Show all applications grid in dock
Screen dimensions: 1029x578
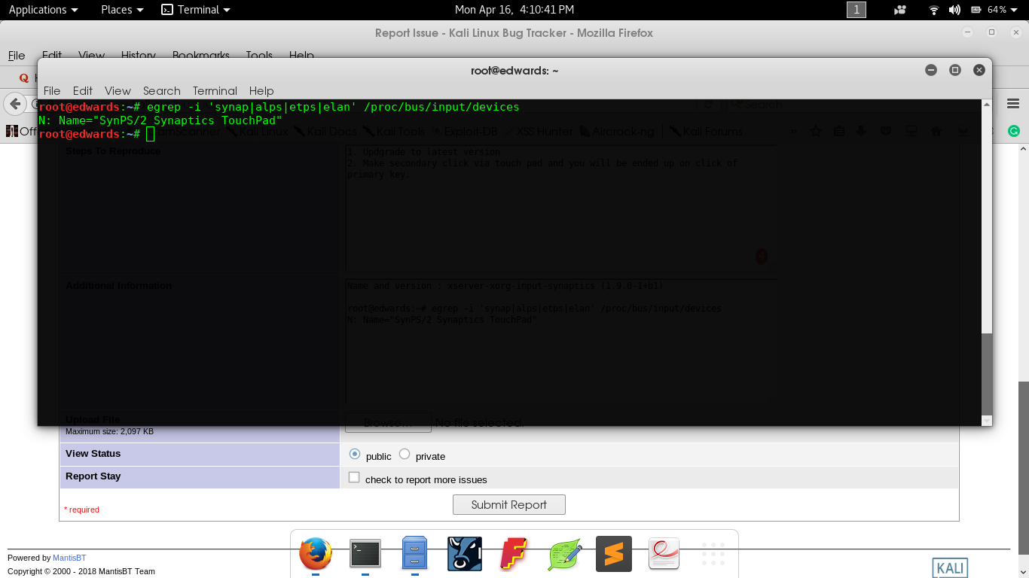(713, 554)
